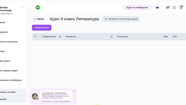Click the pencil edit profile icon

(x=22, y=8)
